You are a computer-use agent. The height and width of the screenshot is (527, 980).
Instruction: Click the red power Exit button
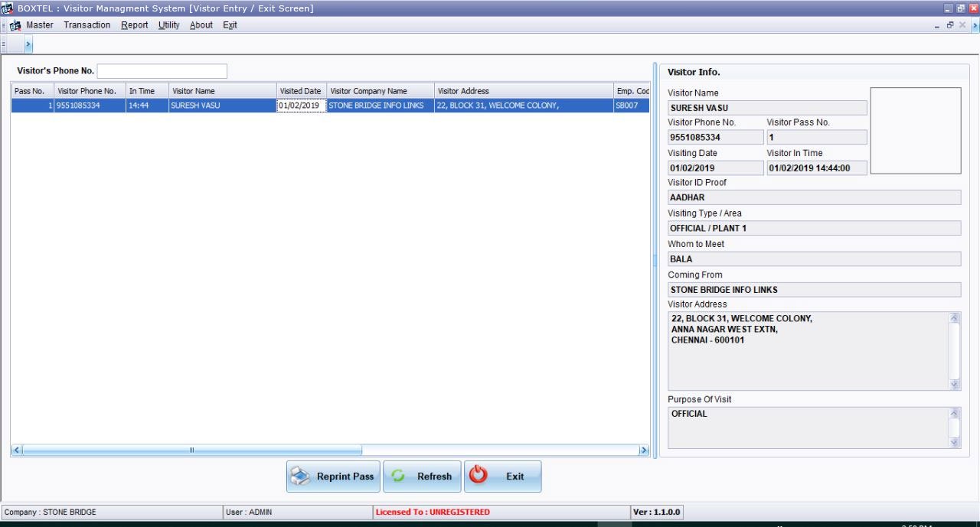(502, 477)
